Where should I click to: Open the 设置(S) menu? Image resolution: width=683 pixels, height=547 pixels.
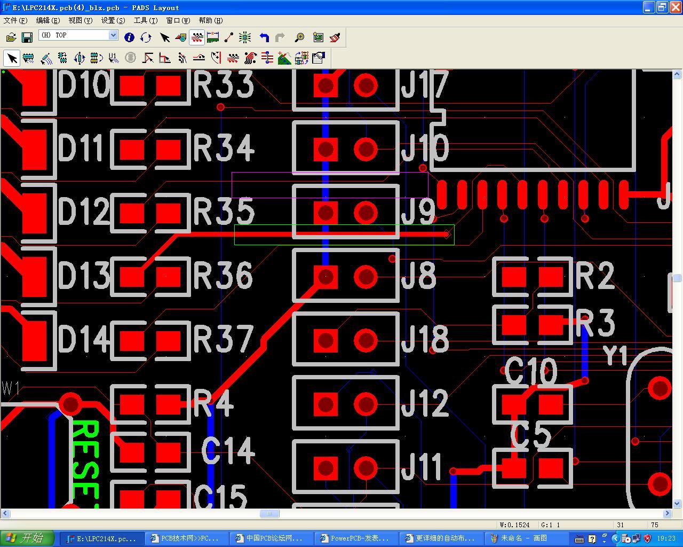coord(113,20)
